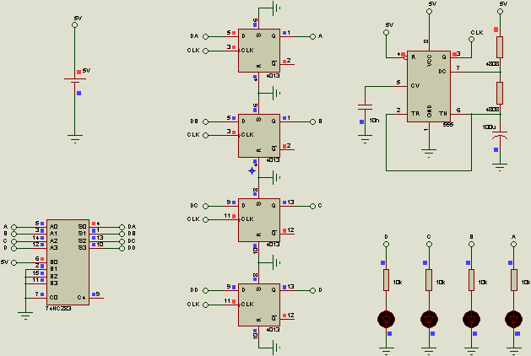Image resolution: width=531 pixels, height=356 pixels.
Task: Click the "74HC283" part label
Action: tap(58, 309)
